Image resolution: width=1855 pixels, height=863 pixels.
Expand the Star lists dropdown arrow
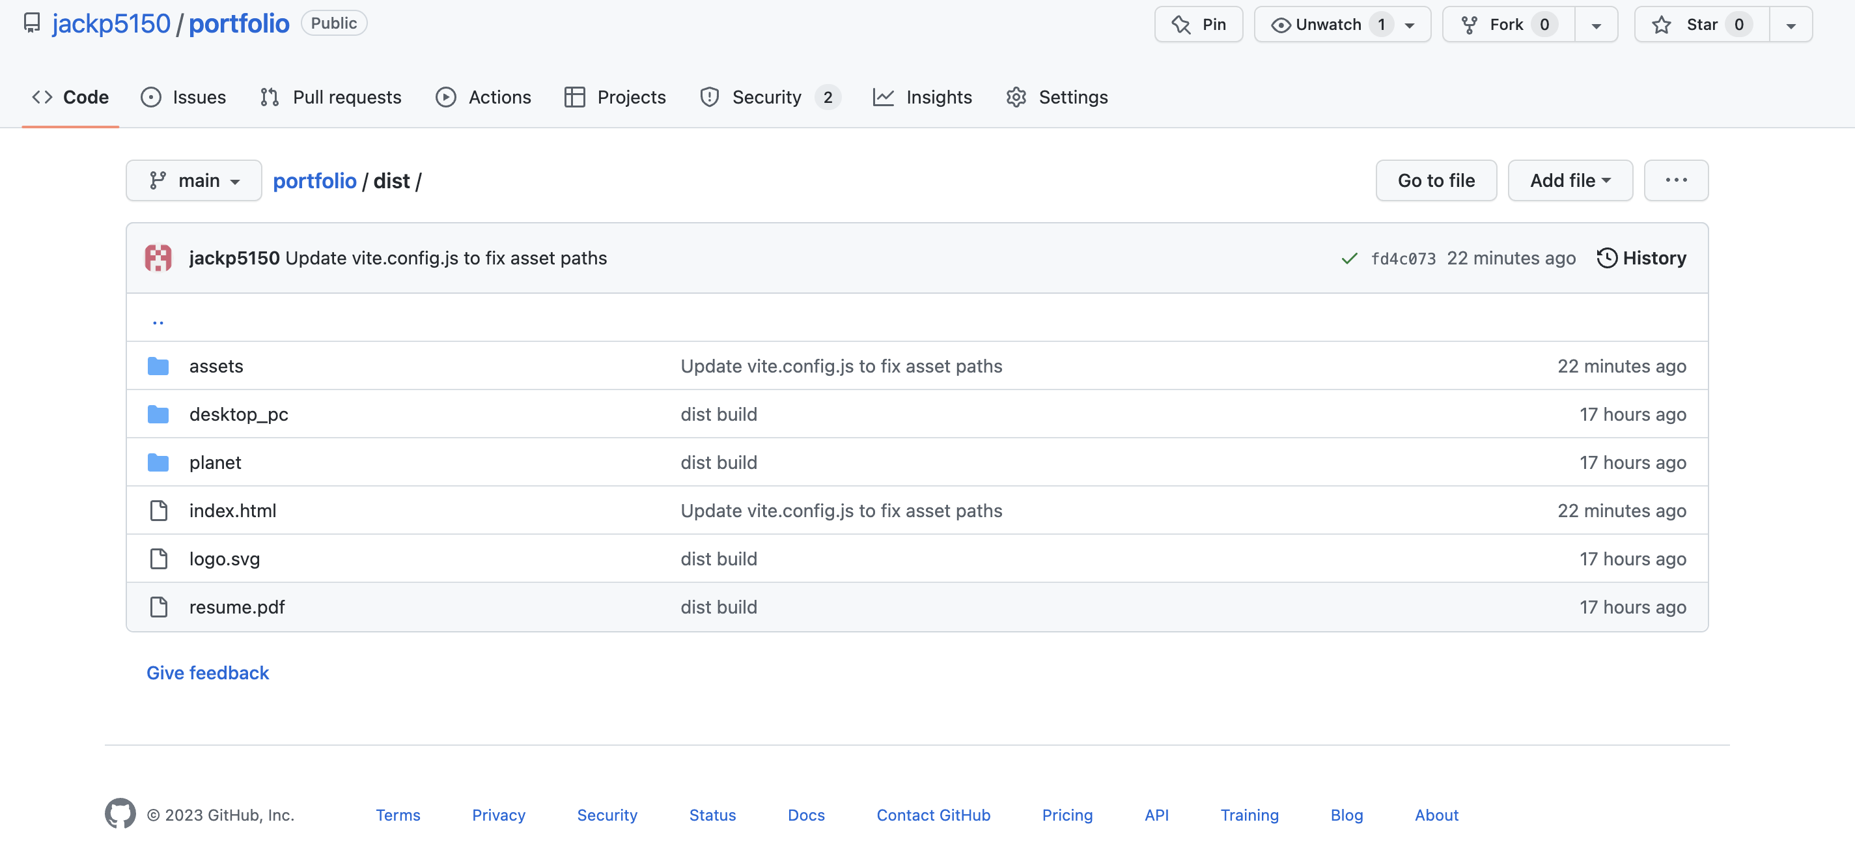coord(1791,25)
